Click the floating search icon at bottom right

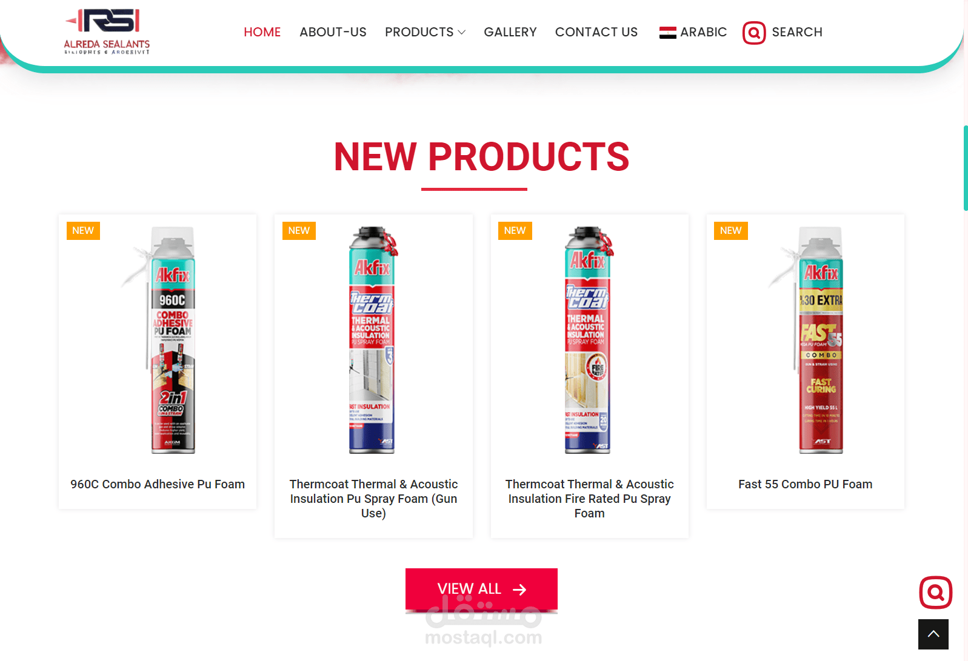pyautogui.click(x=935, y=592)
